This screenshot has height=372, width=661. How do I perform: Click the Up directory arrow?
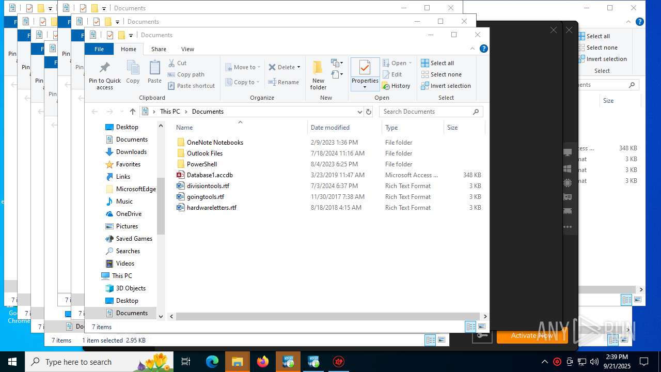[x=133, y=112]
